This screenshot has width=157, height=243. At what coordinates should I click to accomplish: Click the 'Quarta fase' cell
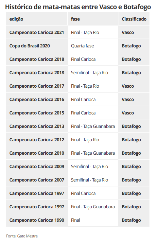93,46
